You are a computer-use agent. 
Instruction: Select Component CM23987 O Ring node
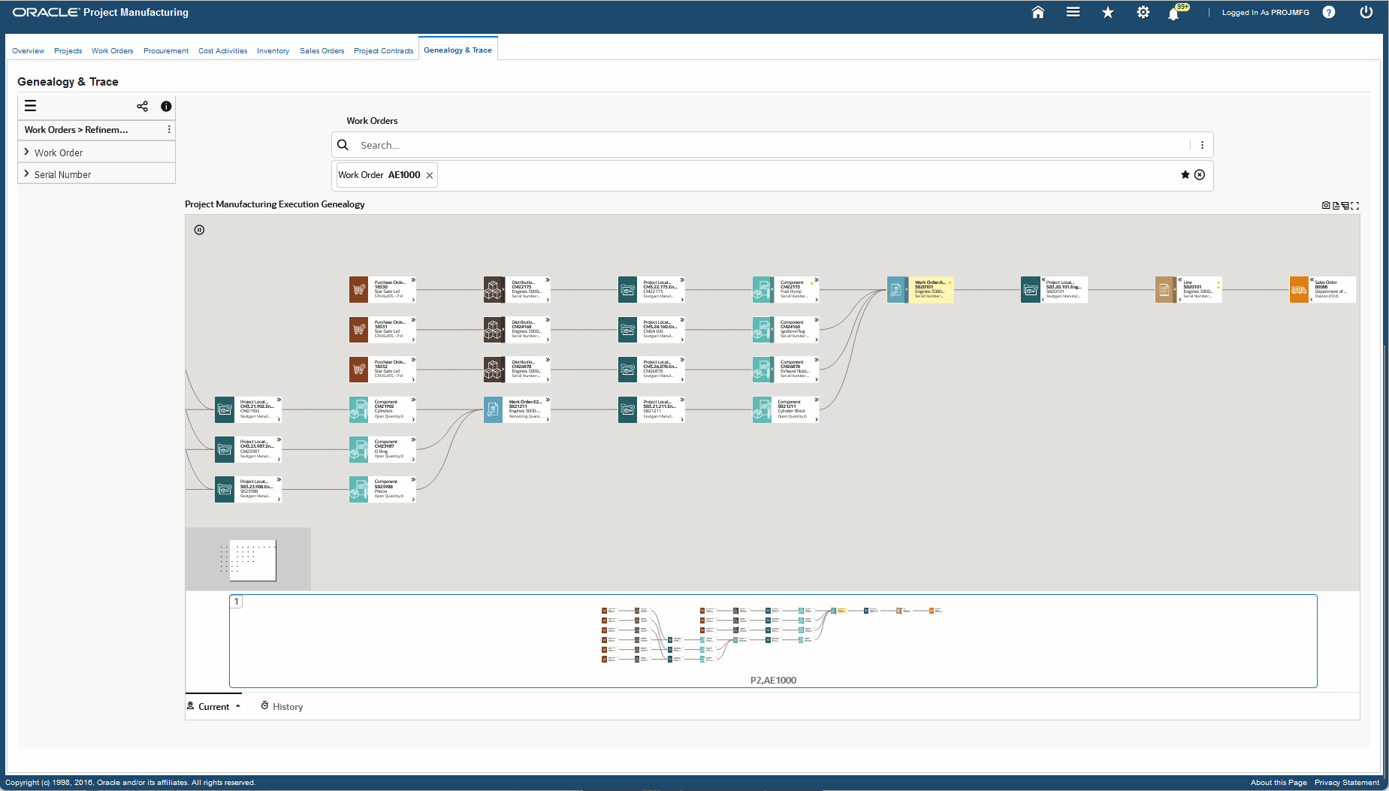tap(382, 449)
